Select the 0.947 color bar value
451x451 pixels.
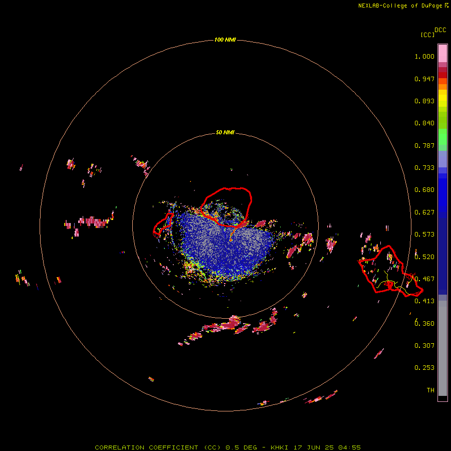424,79
